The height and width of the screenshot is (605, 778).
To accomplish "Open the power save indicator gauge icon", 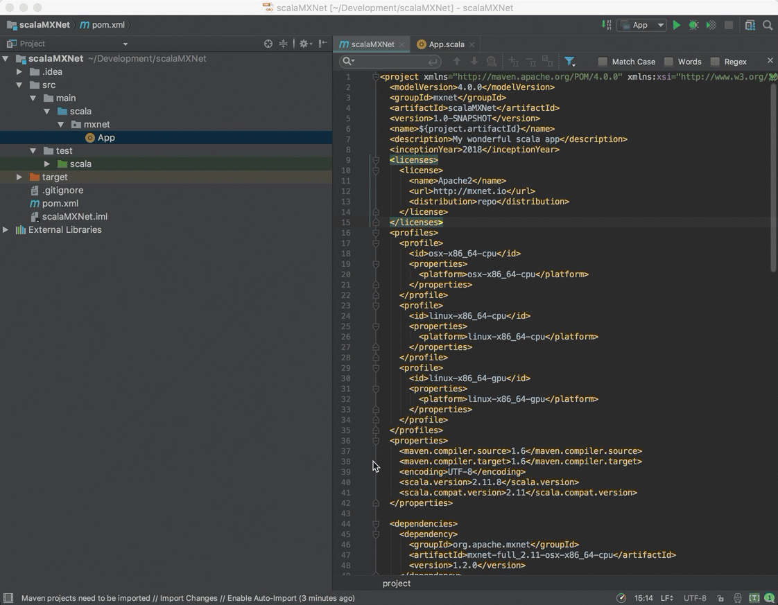I will tap(621, 598).
